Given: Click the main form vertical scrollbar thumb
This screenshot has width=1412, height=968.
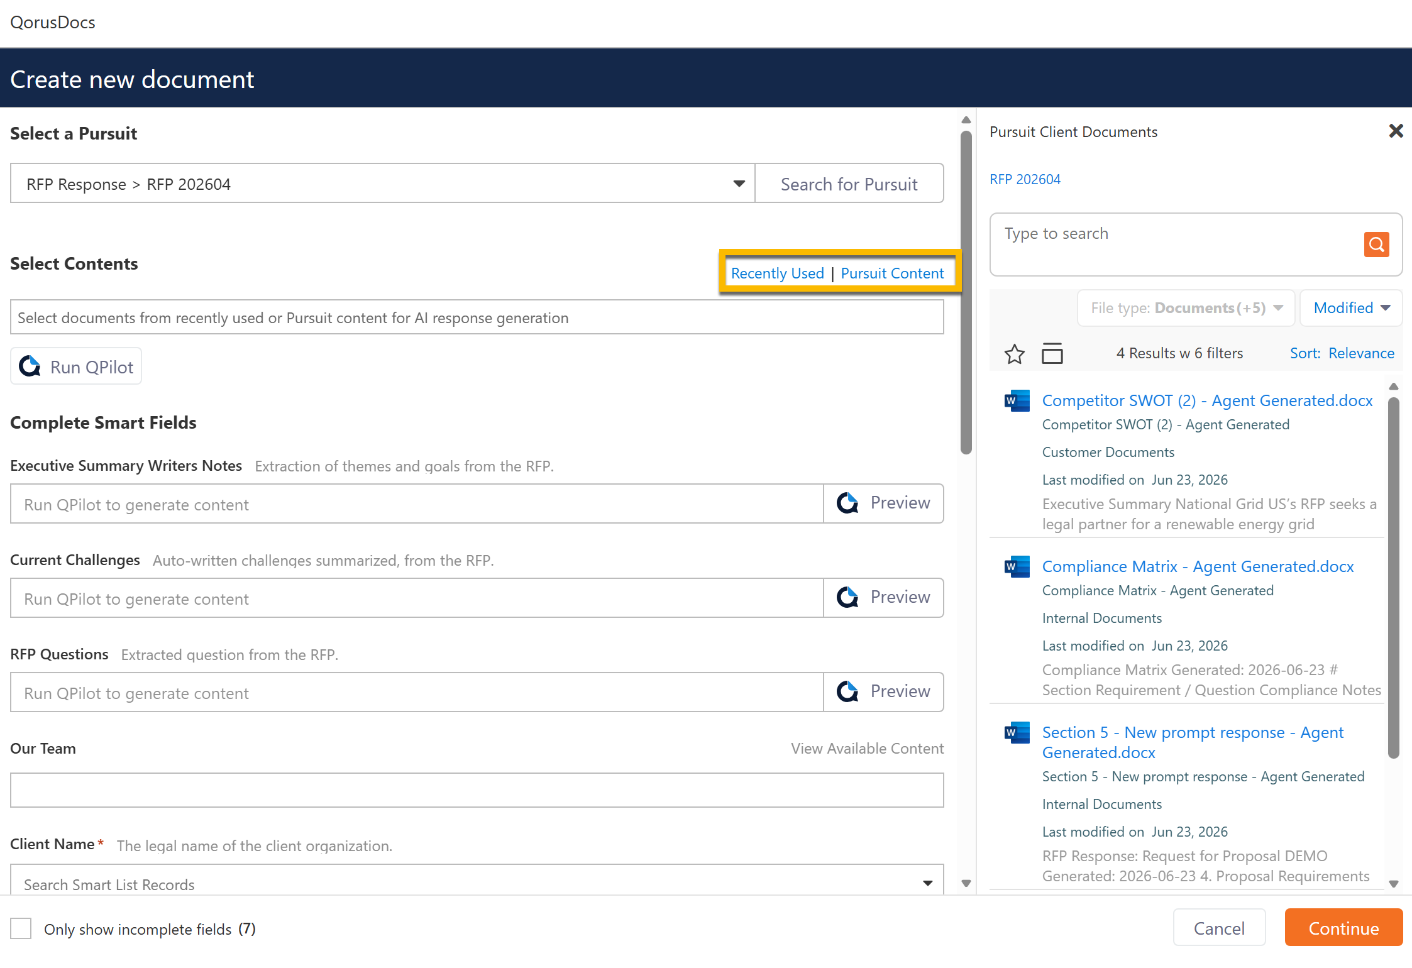Looking at the screenshot, I should point(966,291).
